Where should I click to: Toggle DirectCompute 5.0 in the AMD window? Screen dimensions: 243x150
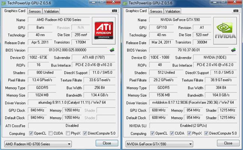pyautogui.click(x=85, y=133)
